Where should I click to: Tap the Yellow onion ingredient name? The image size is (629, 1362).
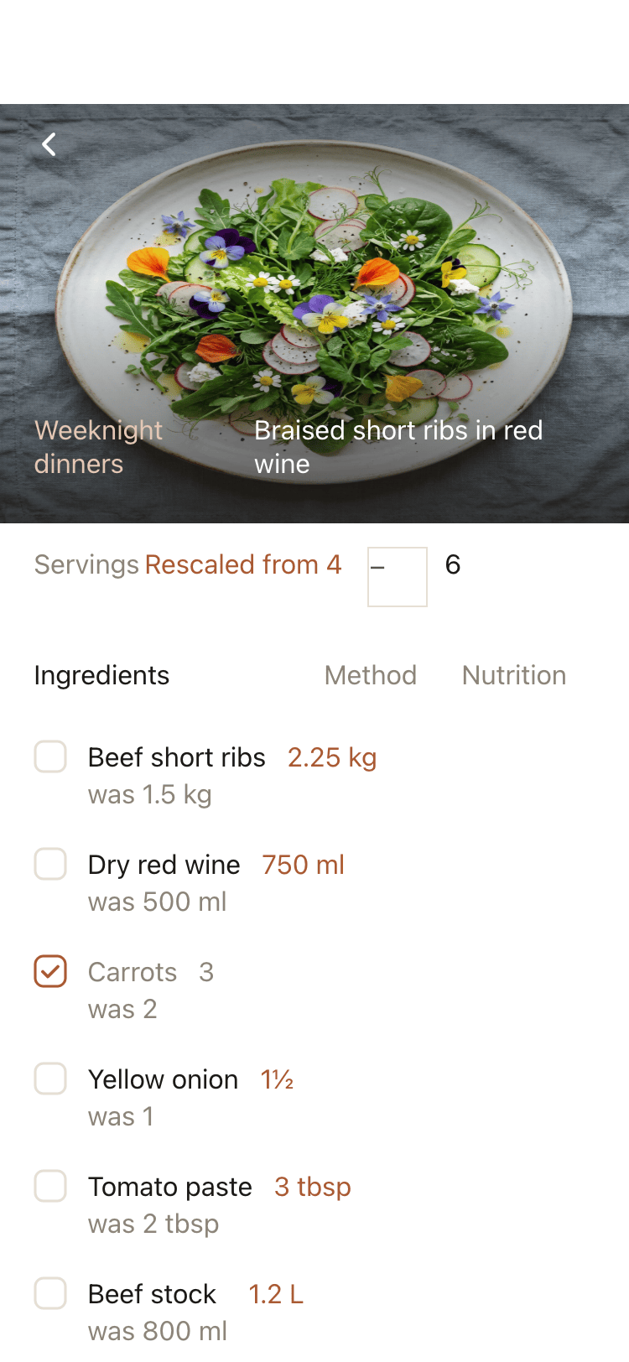click(x=164, y=1079)
